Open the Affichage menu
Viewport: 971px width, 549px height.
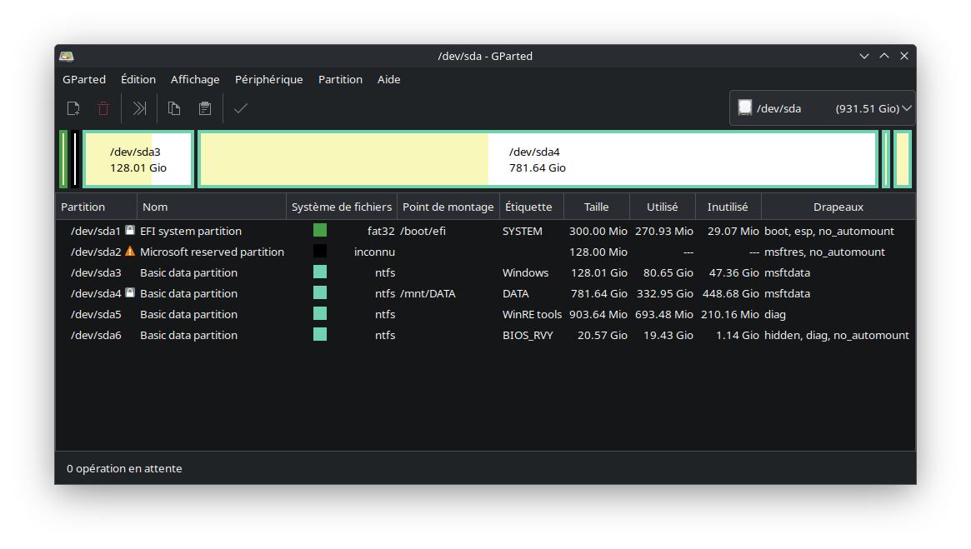tap(195, 79)
